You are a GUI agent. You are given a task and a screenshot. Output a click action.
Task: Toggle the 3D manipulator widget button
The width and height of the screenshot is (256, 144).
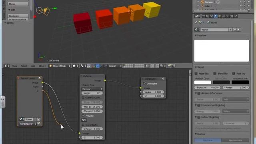coord(94,66)
